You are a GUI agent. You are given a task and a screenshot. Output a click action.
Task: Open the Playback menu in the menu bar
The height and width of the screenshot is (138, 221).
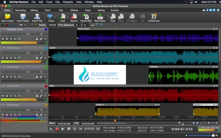[68, 2]
